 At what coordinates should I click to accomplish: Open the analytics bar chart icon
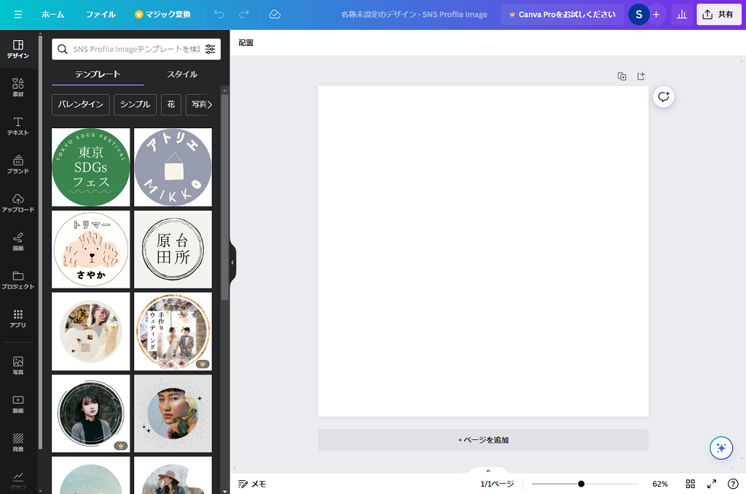[682, 15]
